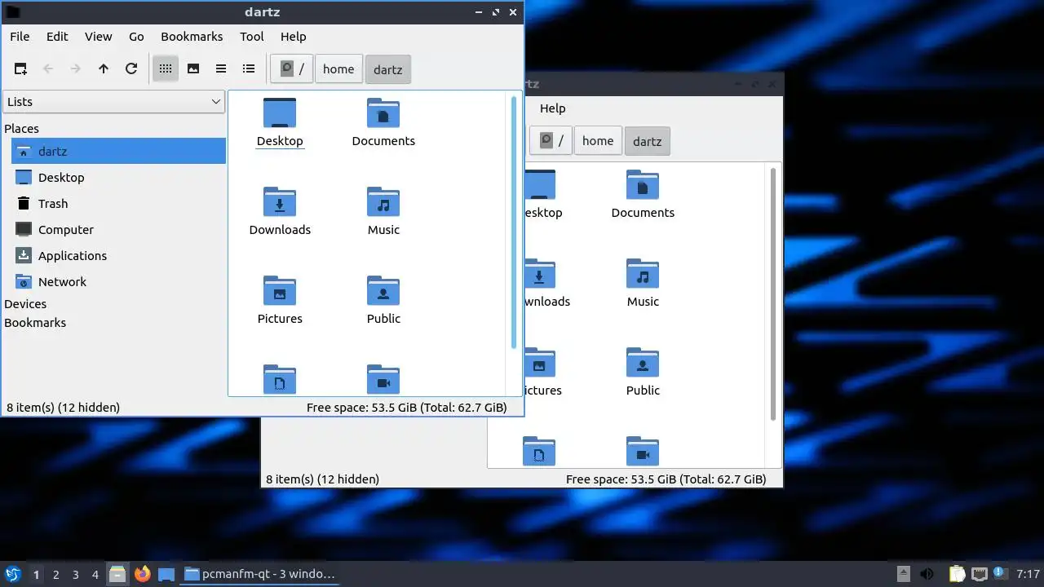Image resolution: width=1044 pixels, height=587 pixels.
Task: Click the forward arrow in front window
Action: (76, 69)
